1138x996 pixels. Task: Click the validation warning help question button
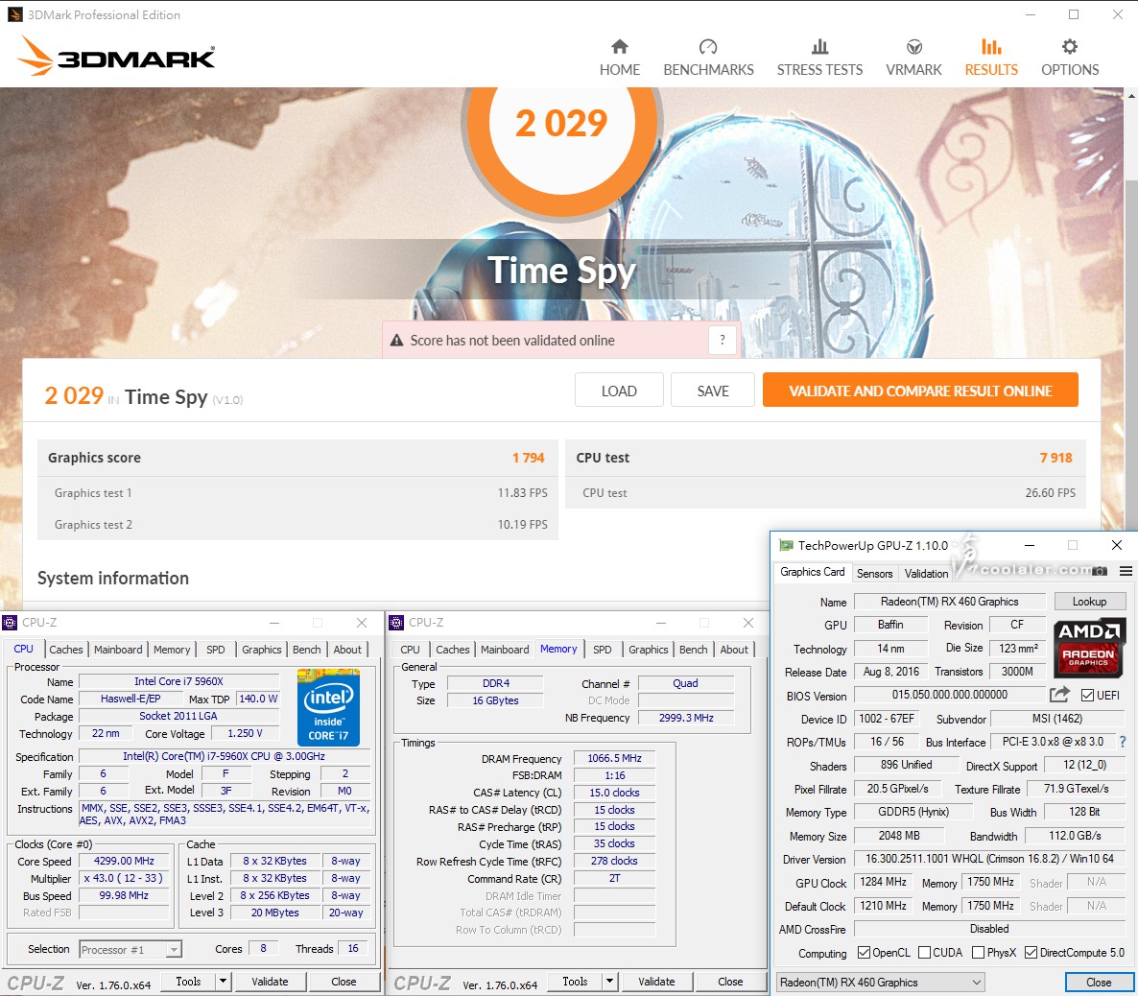[x=723, y=340]
